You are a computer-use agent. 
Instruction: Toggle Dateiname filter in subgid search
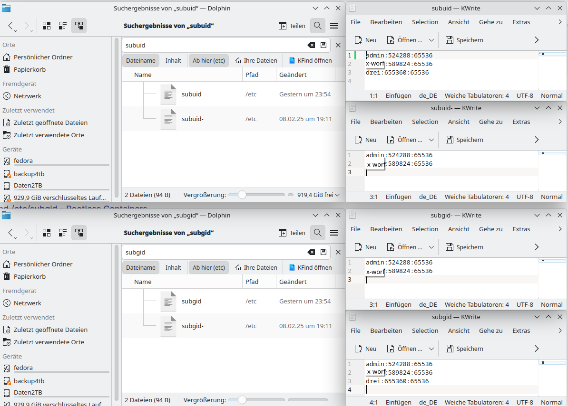140,267
